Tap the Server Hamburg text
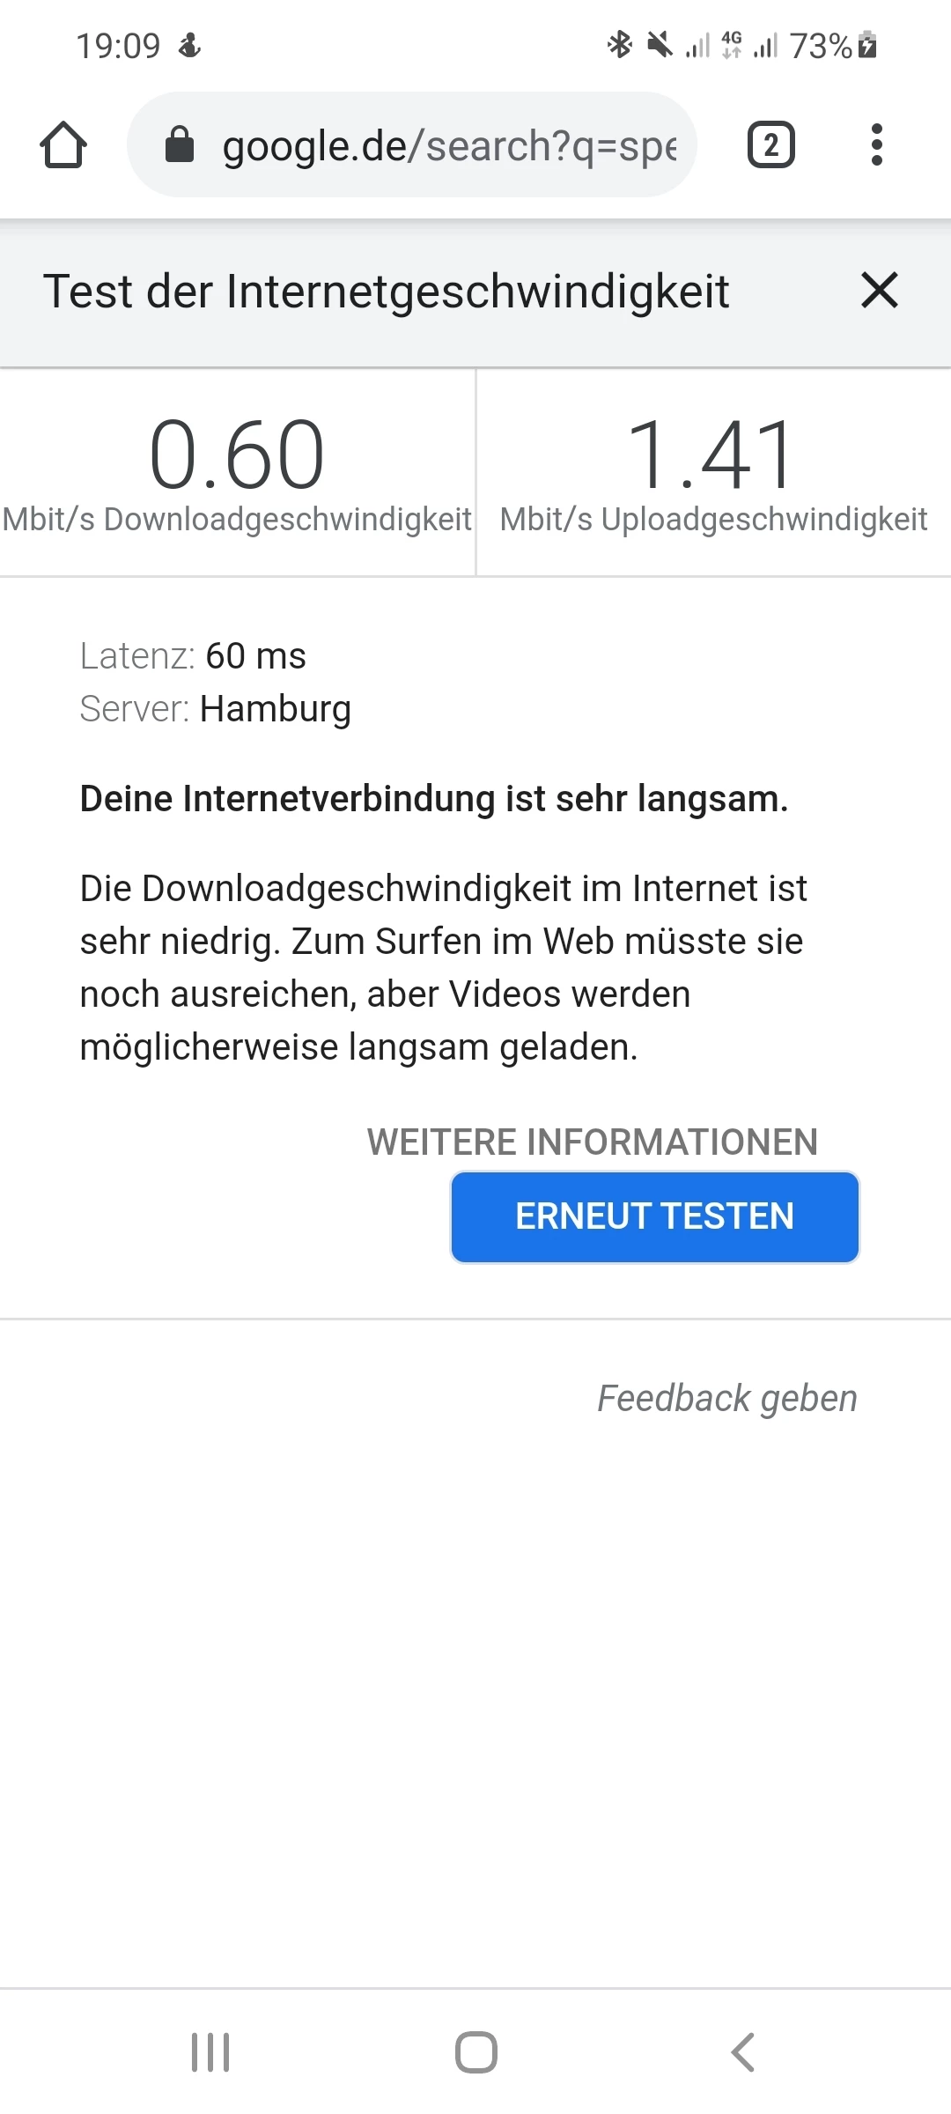Viewport: 951px width, 2114px height. click(216, 709)
